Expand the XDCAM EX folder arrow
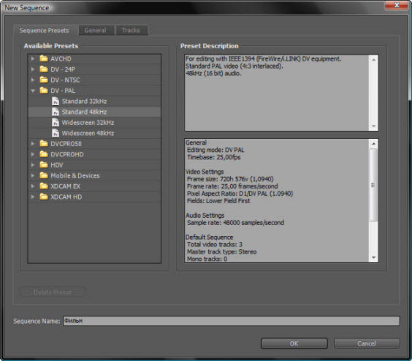Image resolution: width=412 pixels, height=361 pixels. coord(33,186)
